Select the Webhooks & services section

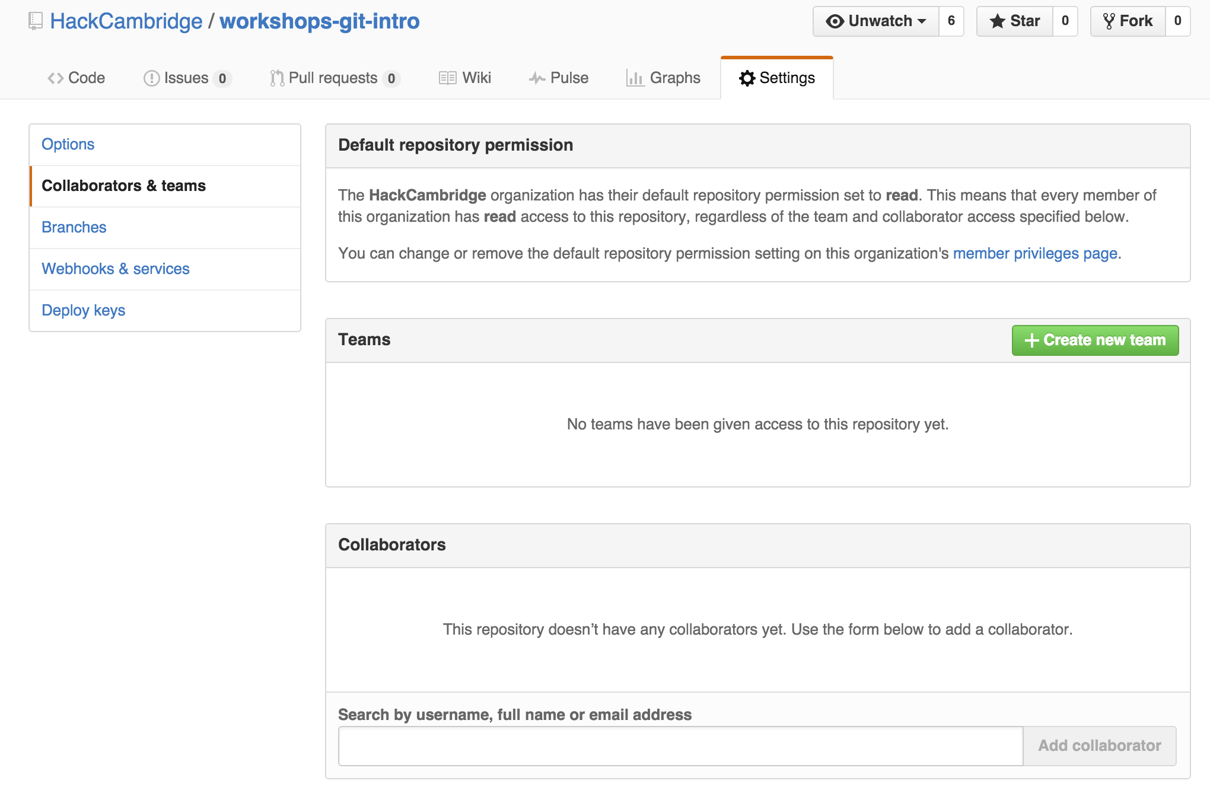click(116, 268)
